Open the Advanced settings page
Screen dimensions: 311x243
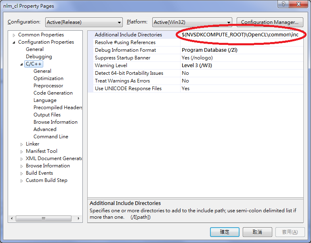coord(45,129)
